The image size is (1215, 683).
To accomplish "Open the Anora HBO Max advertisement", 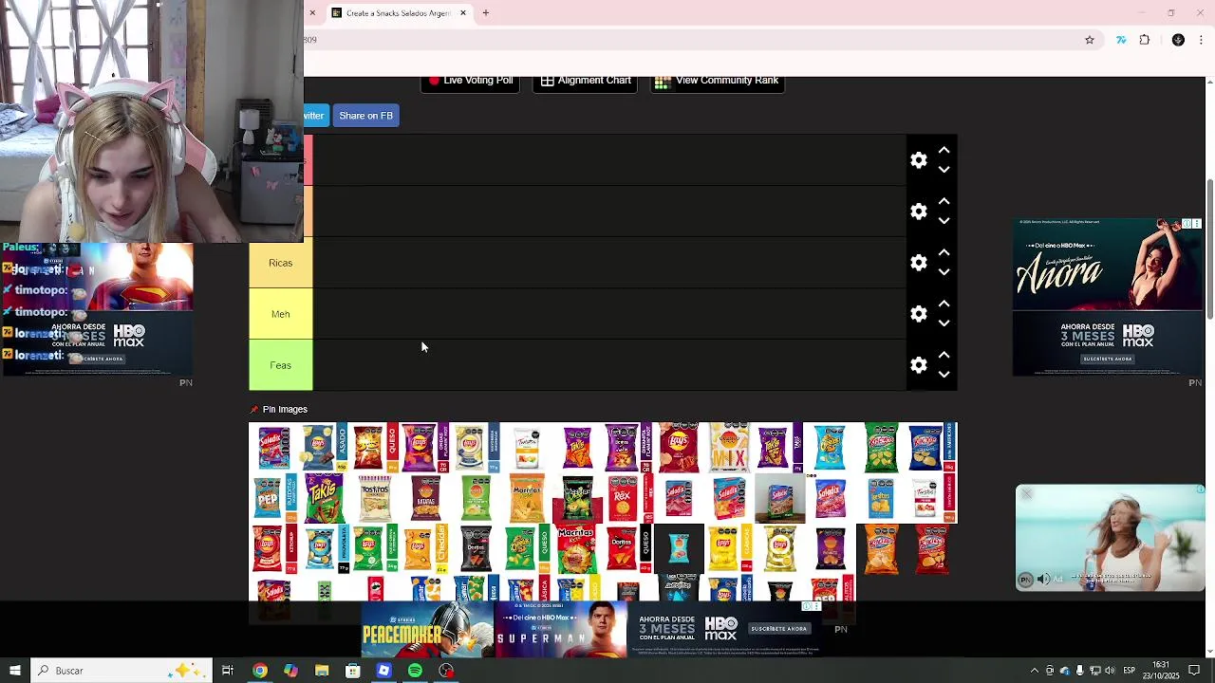I will coord(1108,297).
